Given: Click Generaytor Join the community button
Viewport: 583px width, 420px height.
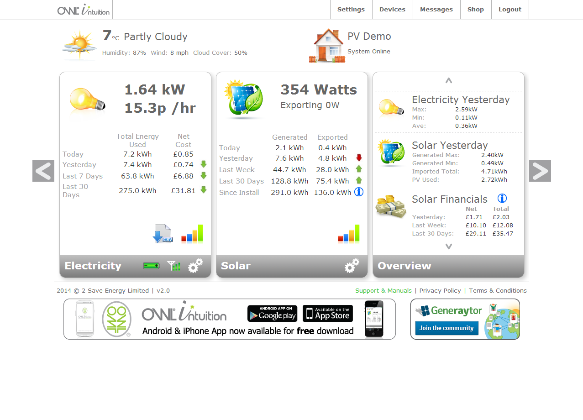Looking at the screenshot, I should 446,328.
